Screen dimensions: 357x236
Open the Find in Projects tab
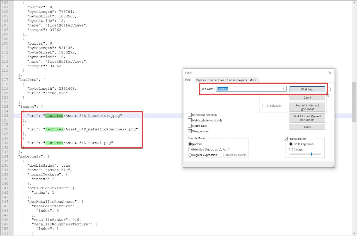click(x=237, y=80)
